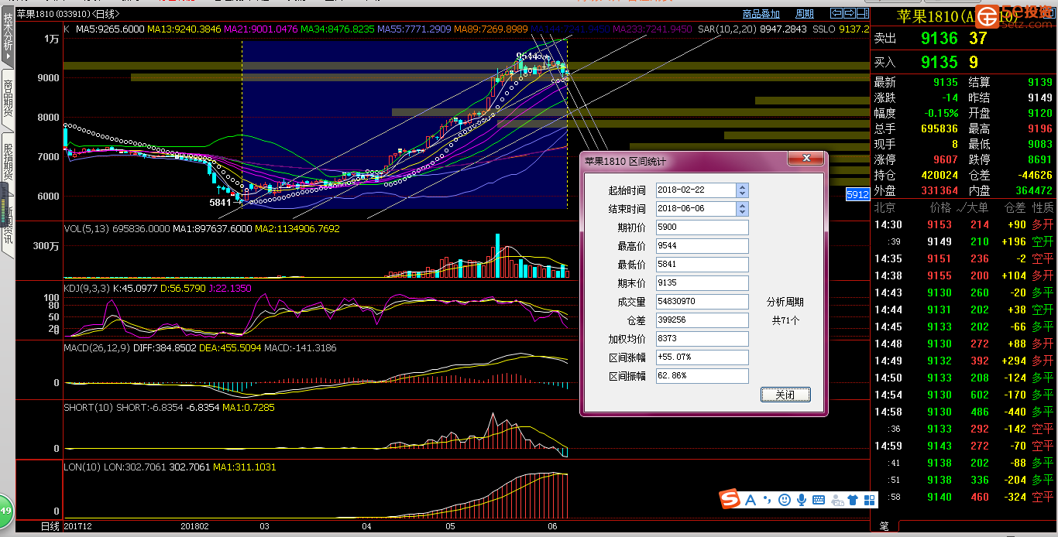The height and width of the screenshot is (537, 1058).
Task: Click the 加权均价 field showing 8373
Action: [702, 339]
